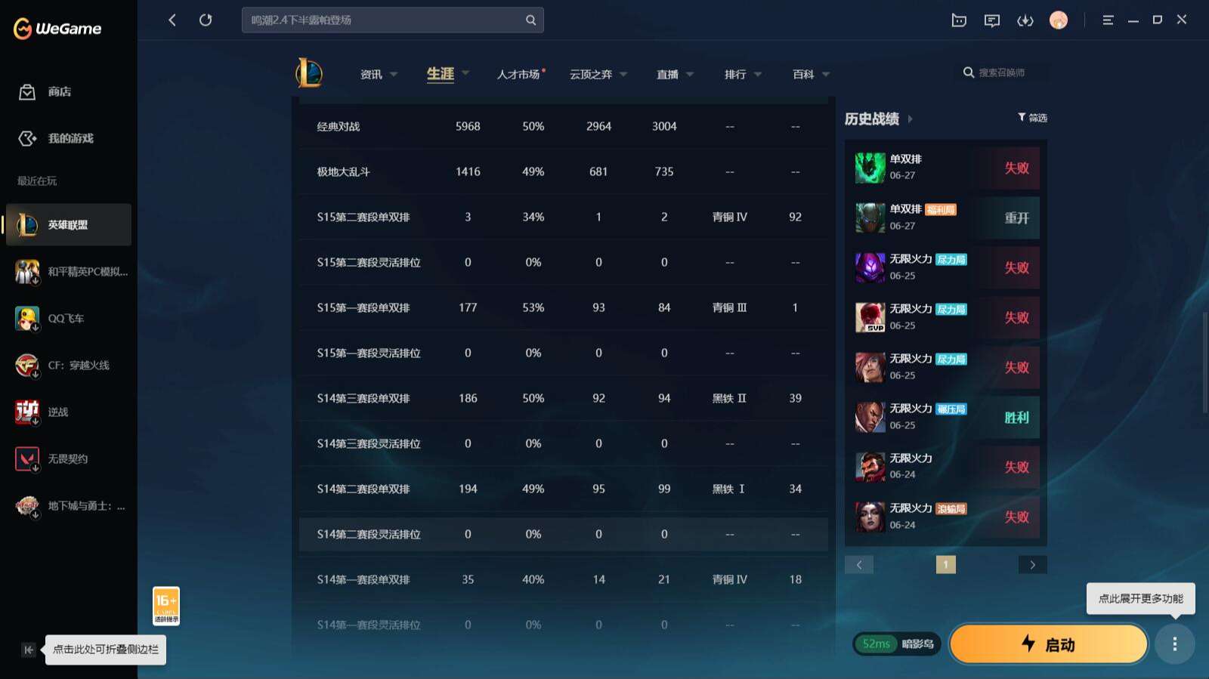1209x679 pixels.
Task: Select the S15第一赛段单双排 row
Action: [564, 307]
